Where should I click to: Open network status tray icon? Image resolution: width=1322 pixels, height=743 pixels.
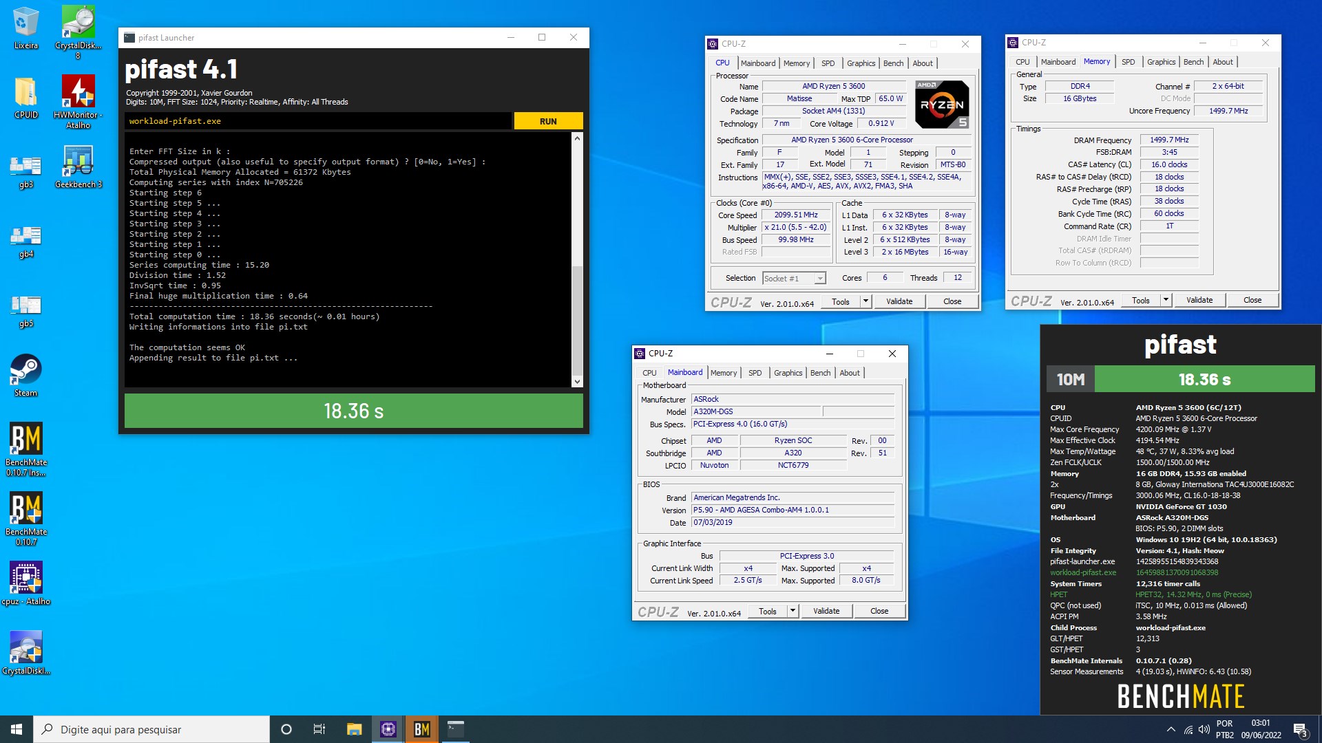click(1188, 729)
